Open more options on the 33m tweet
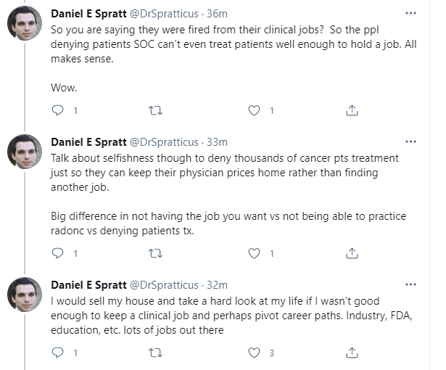Screen dimensions: 446x370 point(411,141)
